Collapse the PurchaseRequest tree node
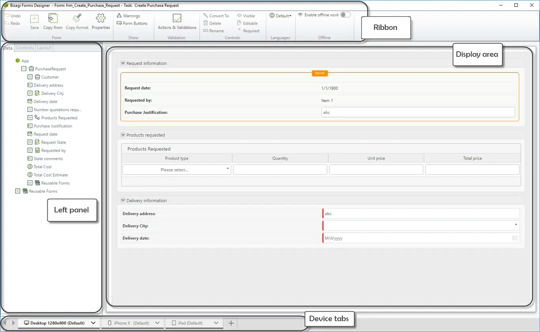 (24, 69)
